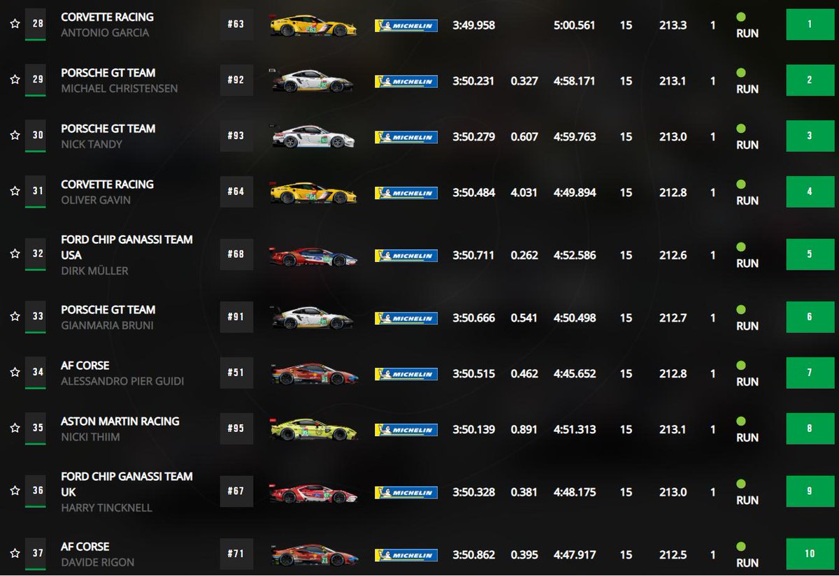Viewport: 839px width, 576px height.
Task: Click Ford Chip Ganassi Team UK name
Action: 127,484
